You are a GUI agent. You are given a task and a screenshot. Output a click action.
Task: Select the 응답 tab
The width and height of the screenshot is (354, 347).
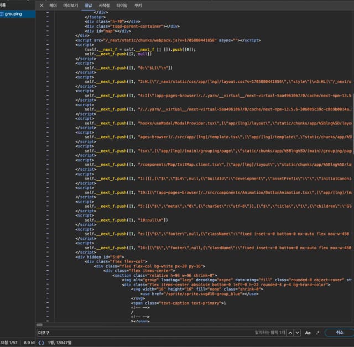88,6
